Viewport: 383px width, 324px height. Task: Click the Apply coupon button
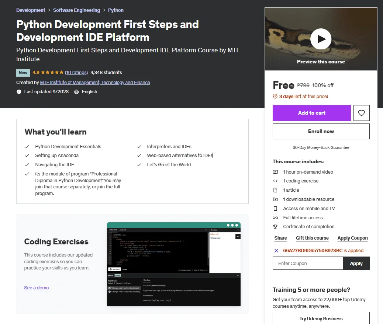356,263
